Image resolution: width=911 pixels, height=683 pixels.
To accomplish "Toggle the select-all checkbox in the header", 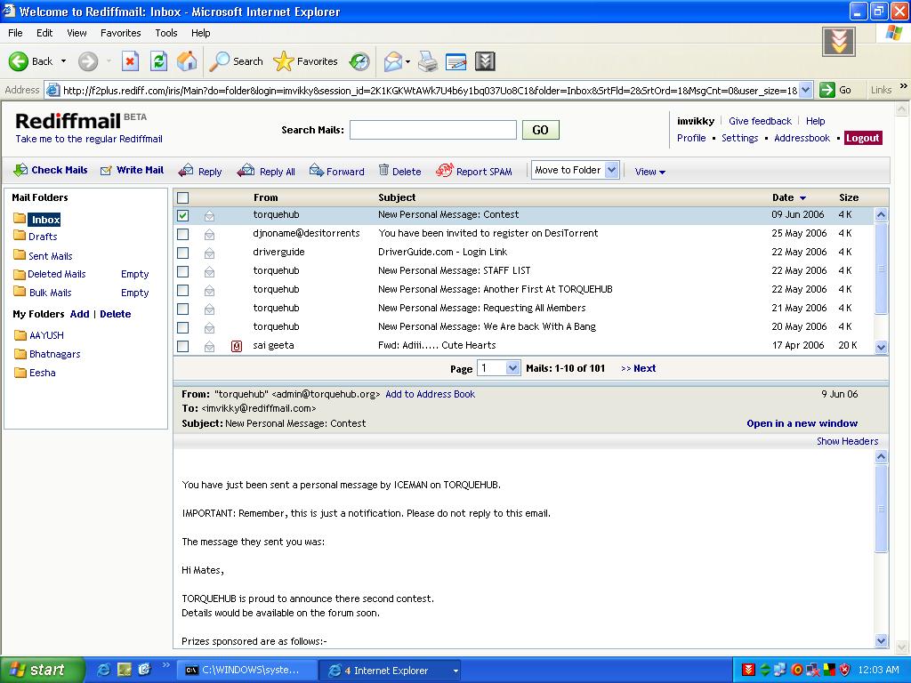I will (182, 197).
